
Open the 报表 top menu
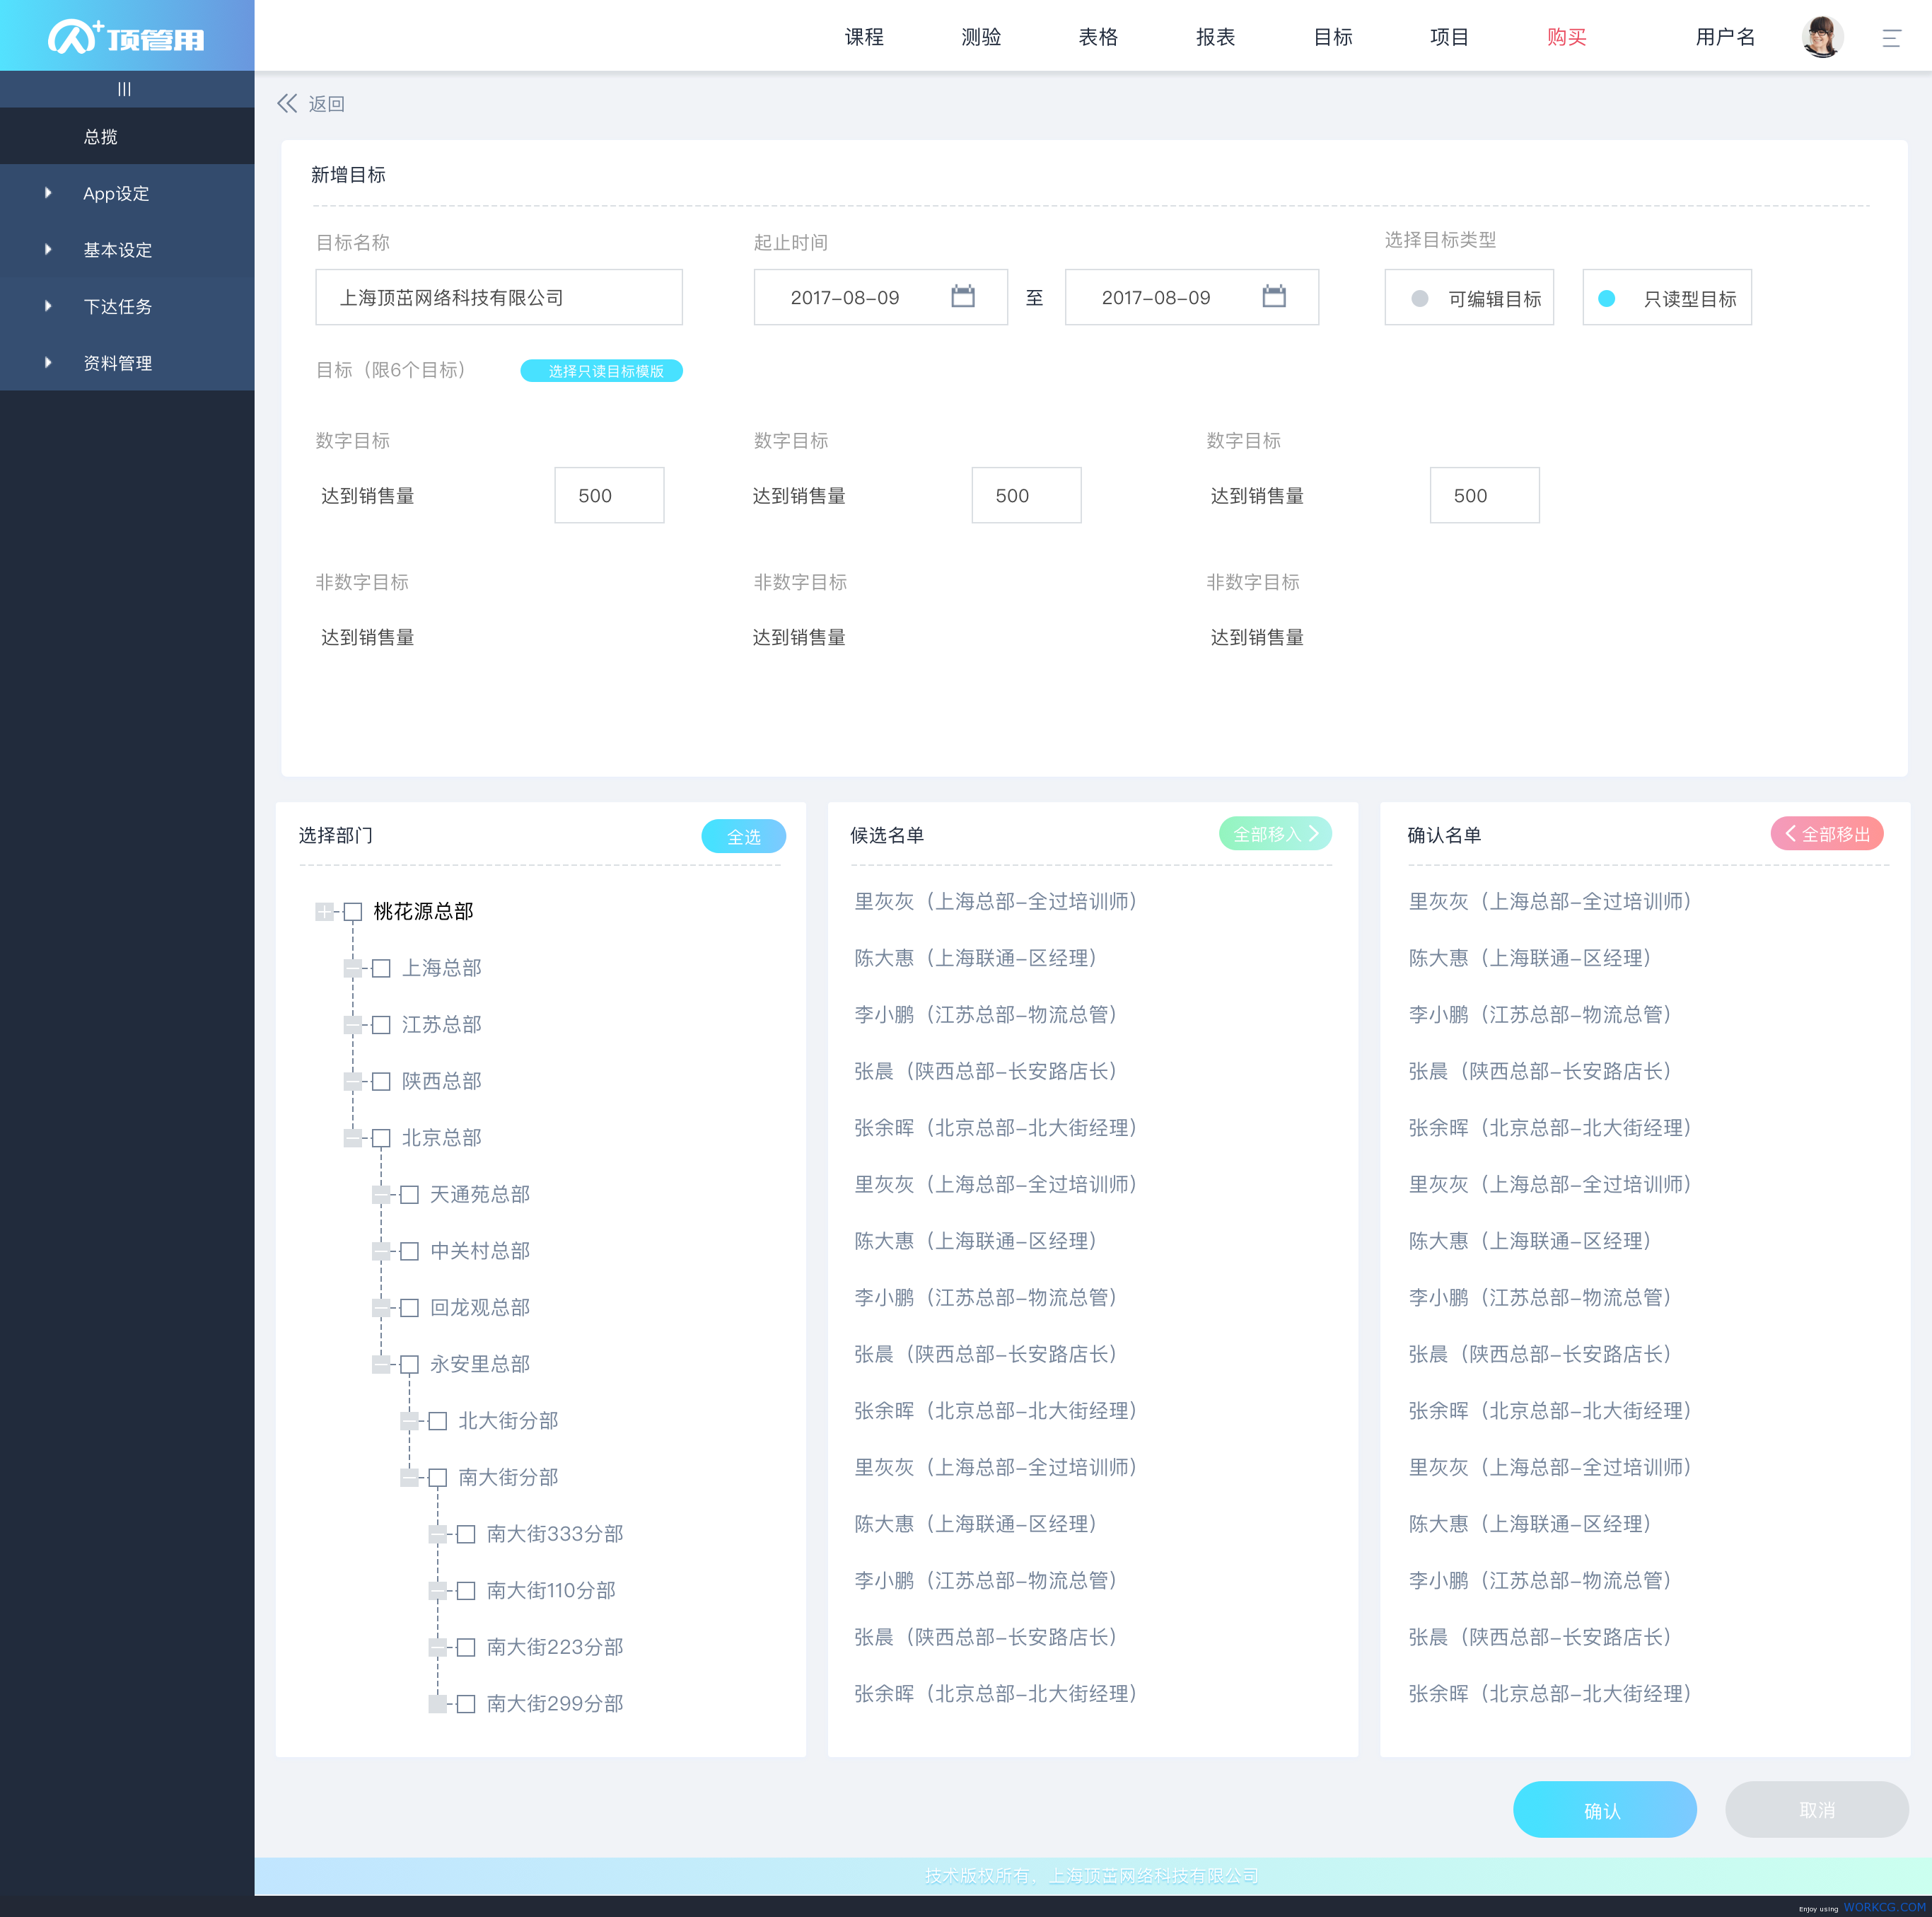[1215, 37]
